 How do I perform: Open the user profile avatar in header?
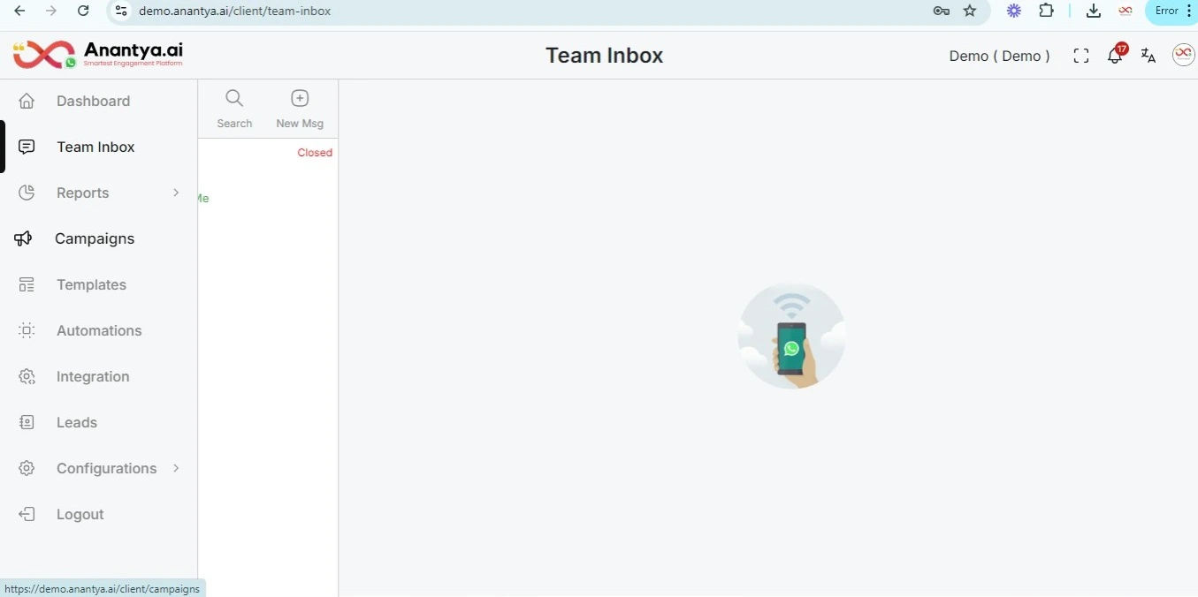coord(1183,55)
